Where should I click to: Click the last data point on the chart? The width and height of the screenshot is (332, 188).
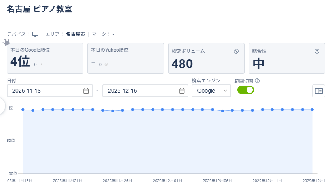click(x=312, y=110)
